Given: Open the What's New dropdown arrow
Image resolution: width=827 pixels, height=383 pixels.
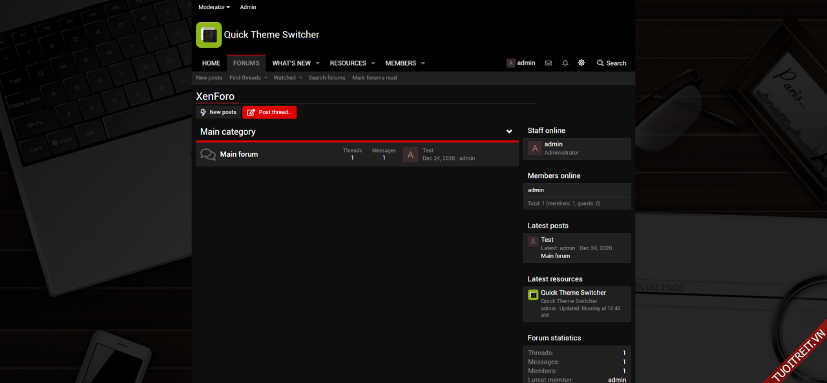Looking at the screenshot, I should (x=317, y=63).
